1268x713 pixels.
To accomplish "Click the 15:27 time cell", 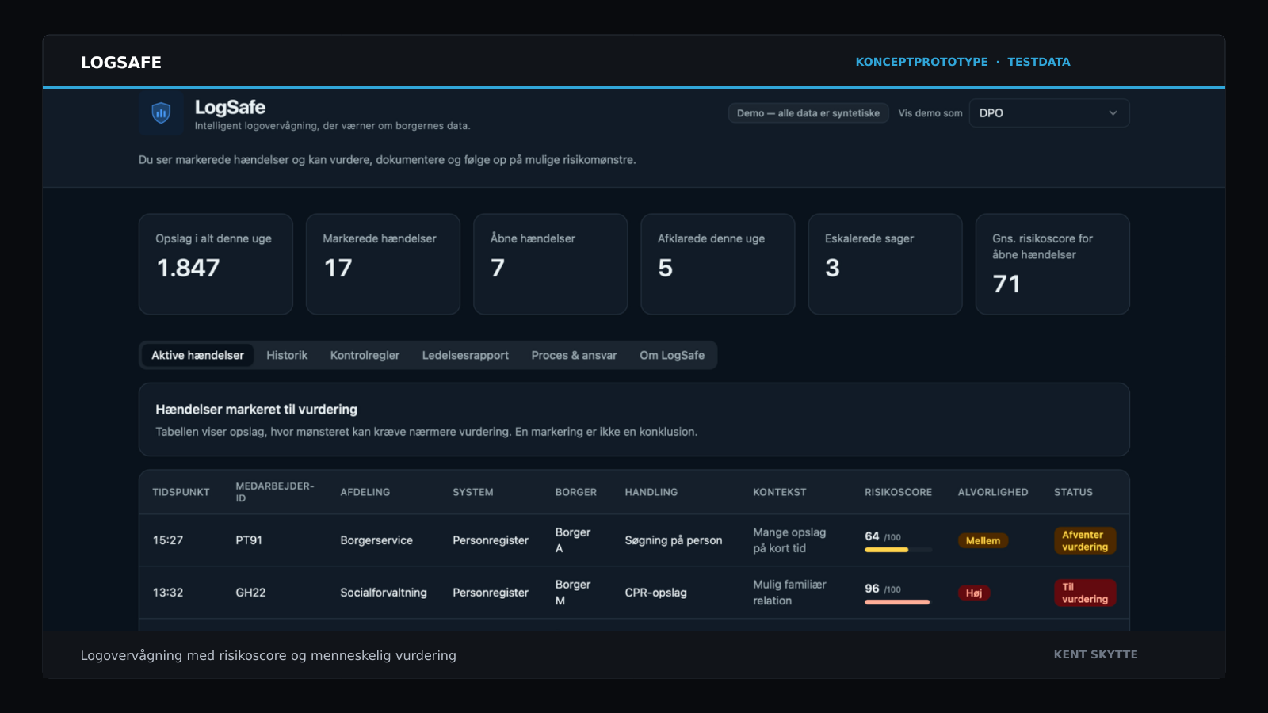I will [168, 541].
